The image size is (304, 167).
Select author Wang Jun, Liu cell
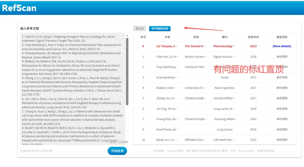[x=167, y=140]
